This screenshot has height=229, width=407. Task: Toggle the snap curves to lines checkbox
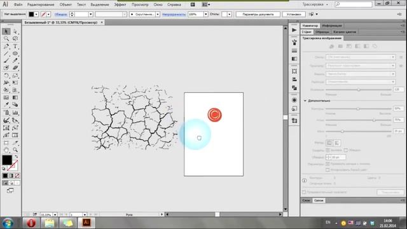(x=328, y=164)
